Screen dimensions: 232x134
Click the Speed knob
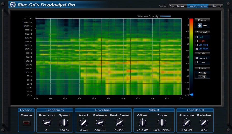click(x=64, y=123)
